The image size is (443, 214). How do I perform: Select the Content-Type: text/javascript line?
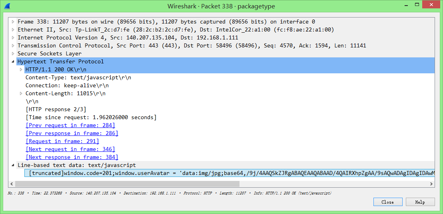(x=78, y=77)
